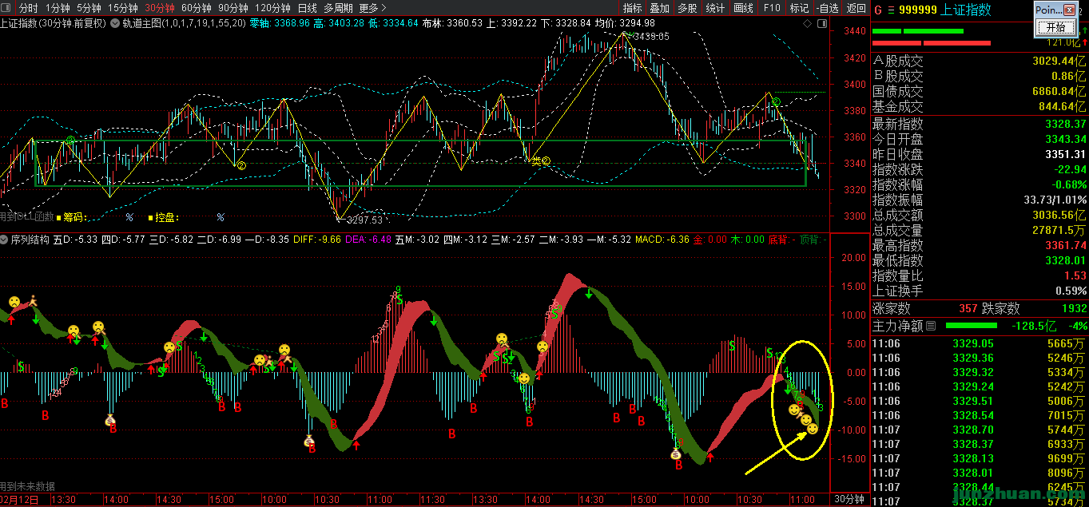
Task: Click the 最高指数 value 3361.74
Action: pyautogui.click(x=1065, y=245)
